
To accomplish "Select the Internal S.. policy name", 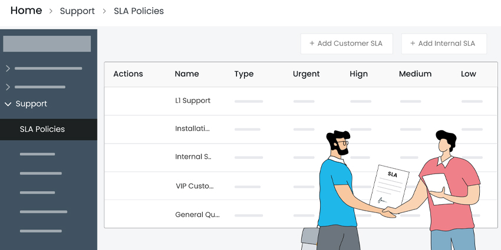I will tap(193, 157).
